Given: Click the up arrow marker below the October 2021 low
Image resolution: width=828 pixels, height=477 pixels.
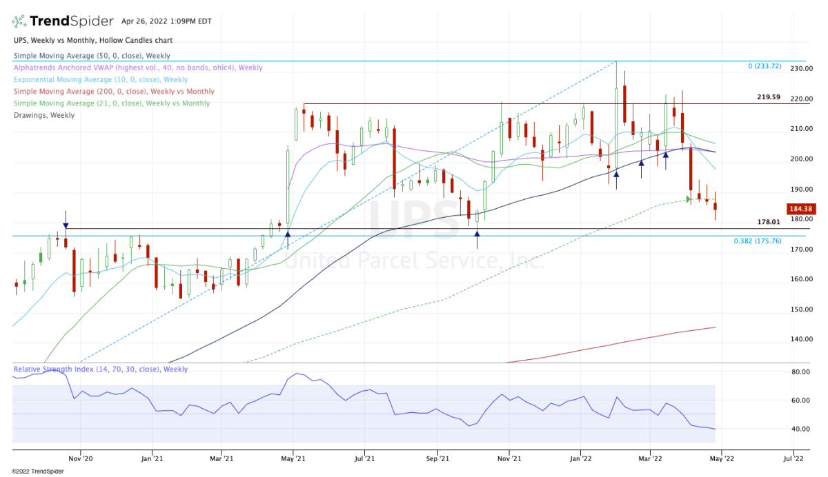Looking at the screenshot, I should point(477,234).
